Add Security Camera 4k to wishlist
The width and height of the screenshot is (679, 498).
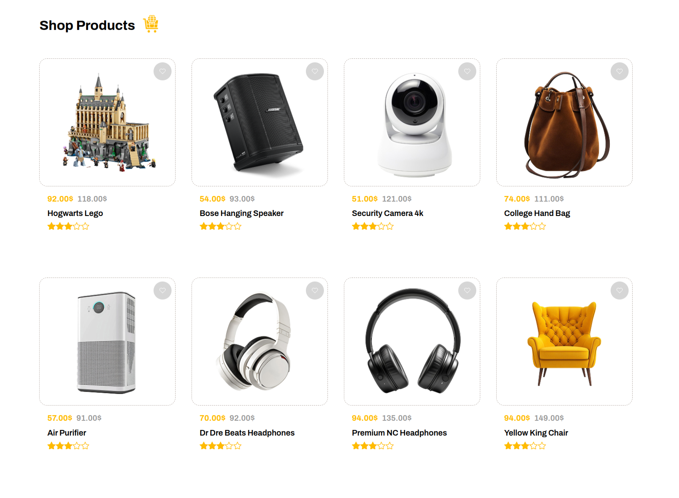click(x=467, y=72)
